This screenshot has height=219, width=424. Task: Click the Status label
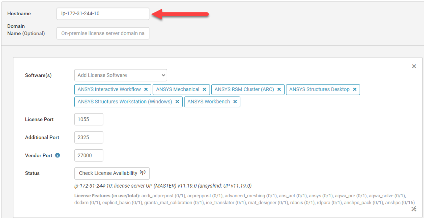click(x=32, y=173)
